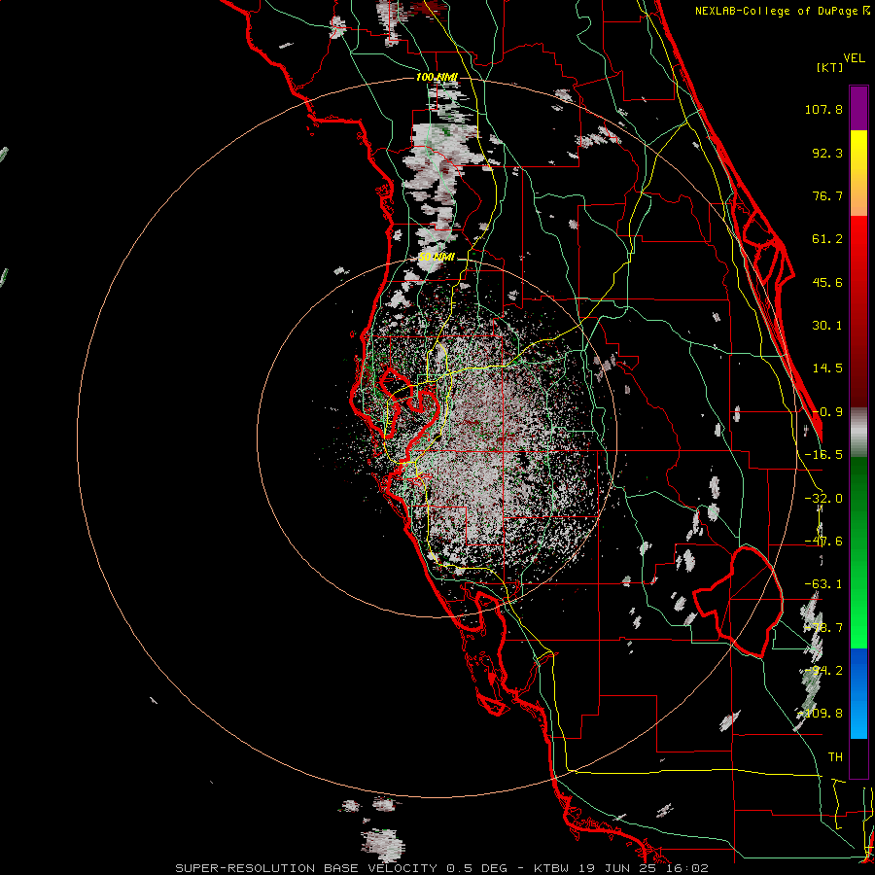Click the black TH segment of color bar
The width and height of the screenshot is (875, 875).
pos(858,757)
